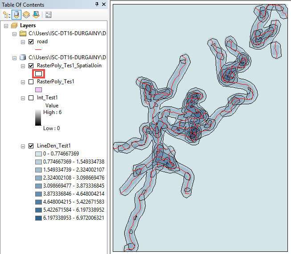Click the 0.774667369 - 1.549334738 class swatch
Viewport: 291px width, 254px height.
point(38,162)
